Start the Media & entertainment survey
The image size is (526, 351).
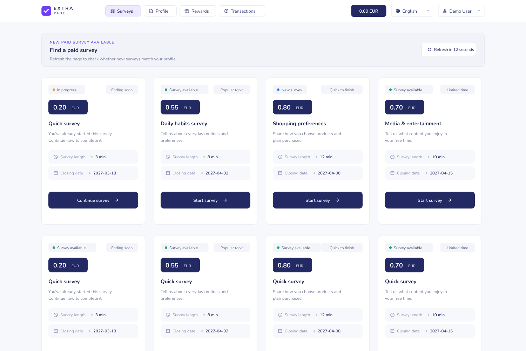click(x=430, y=200)
